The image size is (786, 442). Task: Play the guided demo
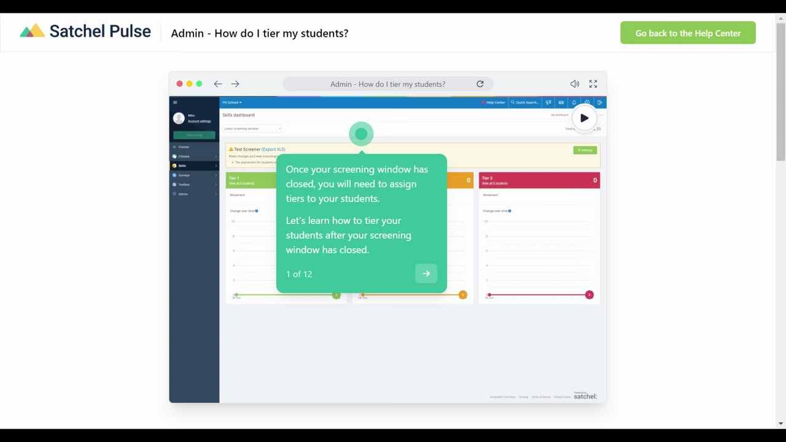pos(584,118)
